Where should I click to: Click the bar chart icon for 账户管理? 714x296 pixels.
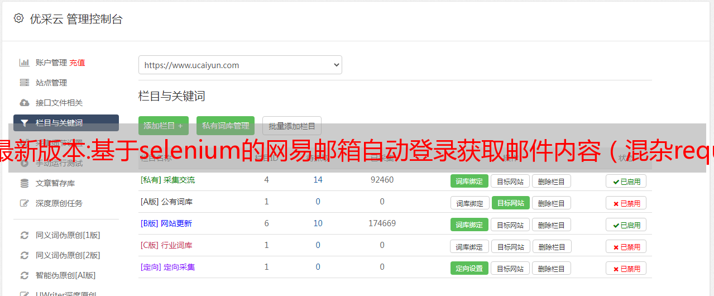[25, 63]
